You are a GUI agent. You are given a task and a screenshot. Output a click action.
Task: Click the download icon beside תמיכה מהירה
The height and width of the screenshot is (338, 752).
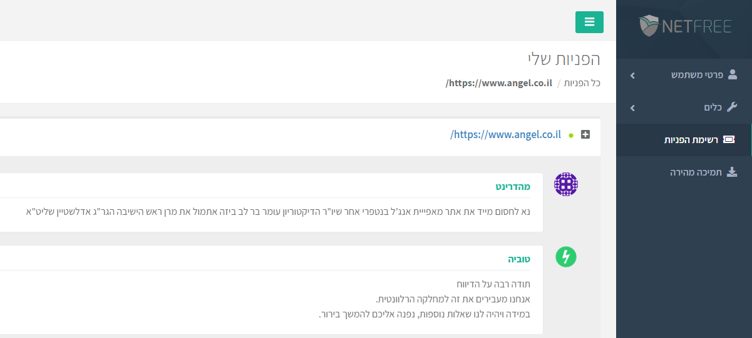732,172
